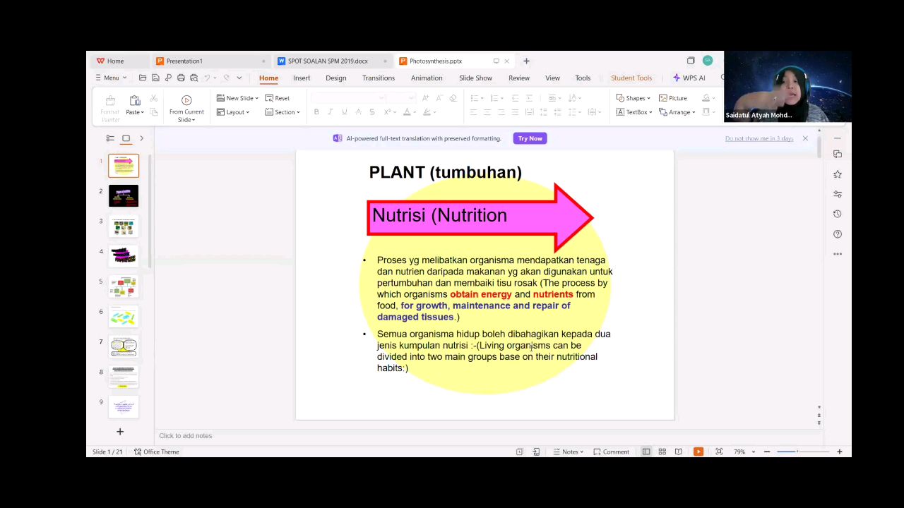Image resolution: width=904 pixels, height=508 pixels.
Task: Select slide 2 thumbnail in slide panel
Action: tap(124, 195)
